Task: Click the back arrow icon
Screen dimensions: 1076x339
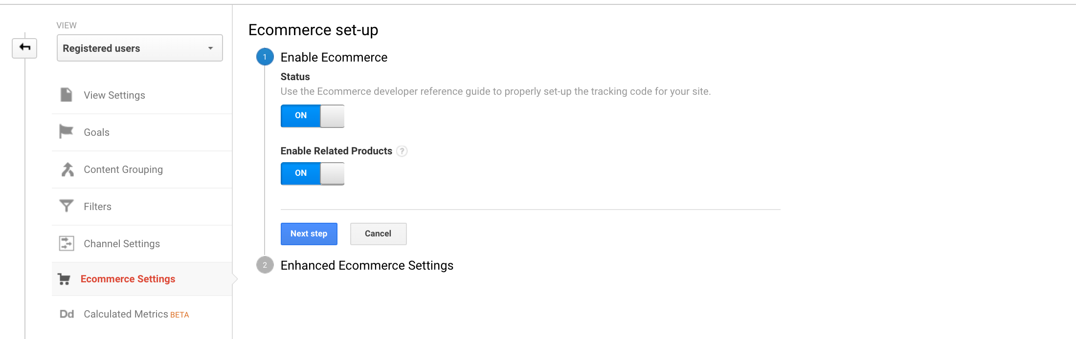Action: [x=24, y=48]
